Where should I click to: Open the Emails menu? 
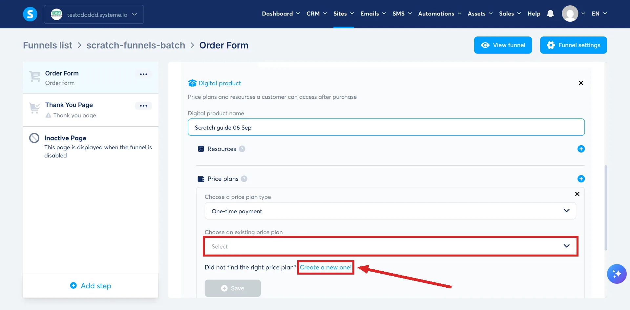(x=373, y=14)
